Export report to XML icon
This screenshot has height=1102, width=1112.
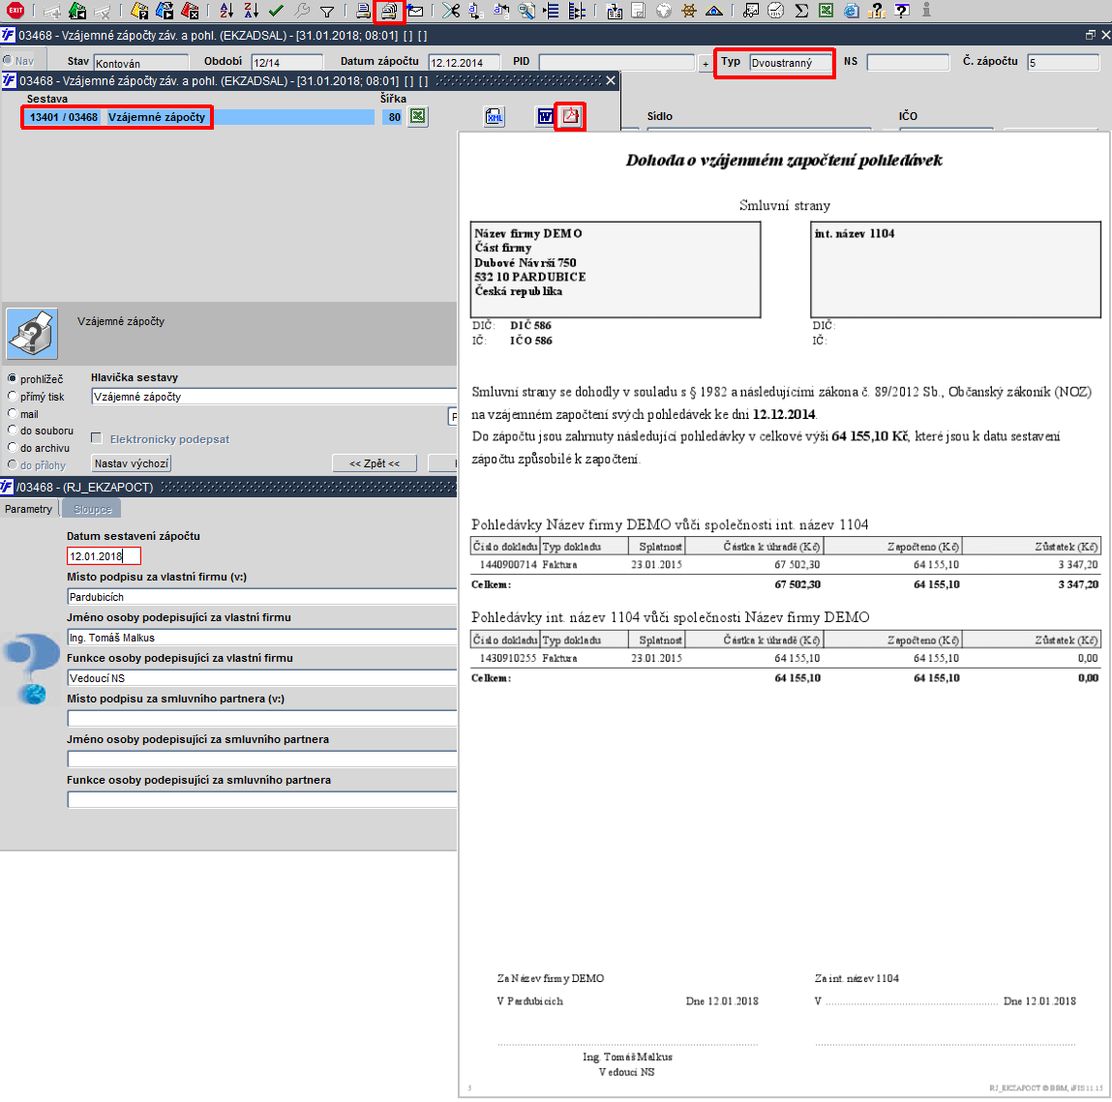495,116
